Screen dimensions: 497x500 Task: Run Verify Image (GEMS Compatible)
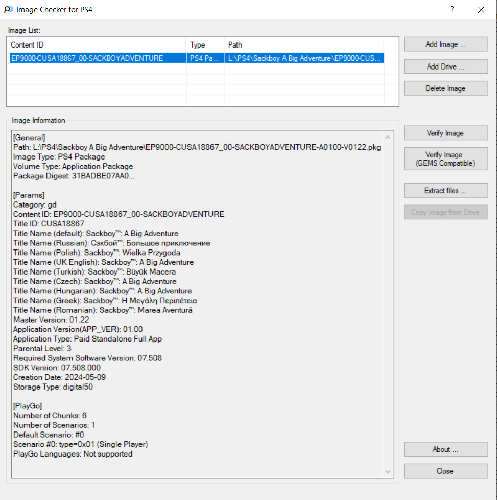(x=445, y=159)
